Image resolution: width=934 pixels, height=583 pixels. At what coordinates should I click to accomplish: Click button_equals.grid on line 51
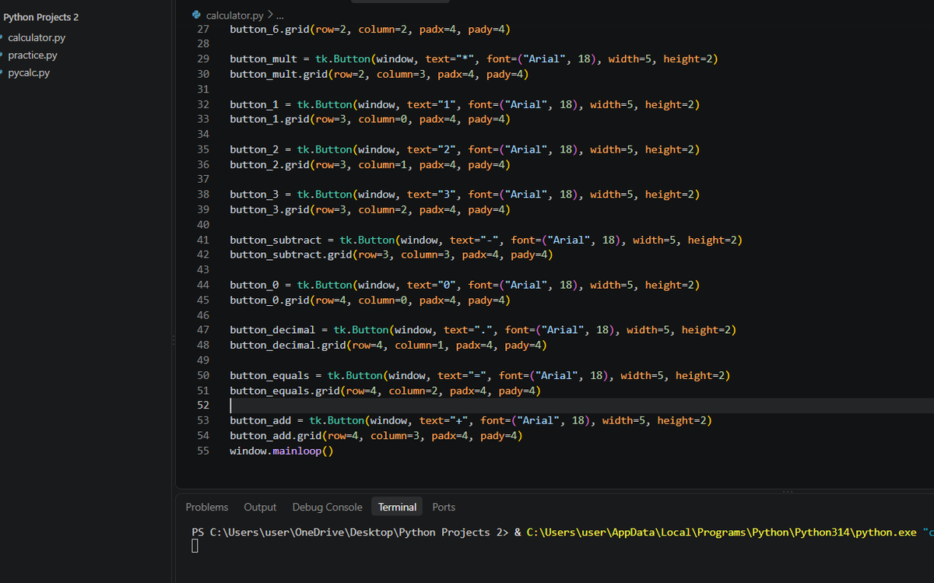[x=284, y=390]
